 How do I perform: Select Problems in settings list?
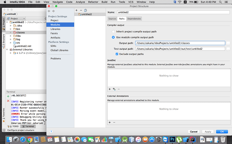pos(55,58)
